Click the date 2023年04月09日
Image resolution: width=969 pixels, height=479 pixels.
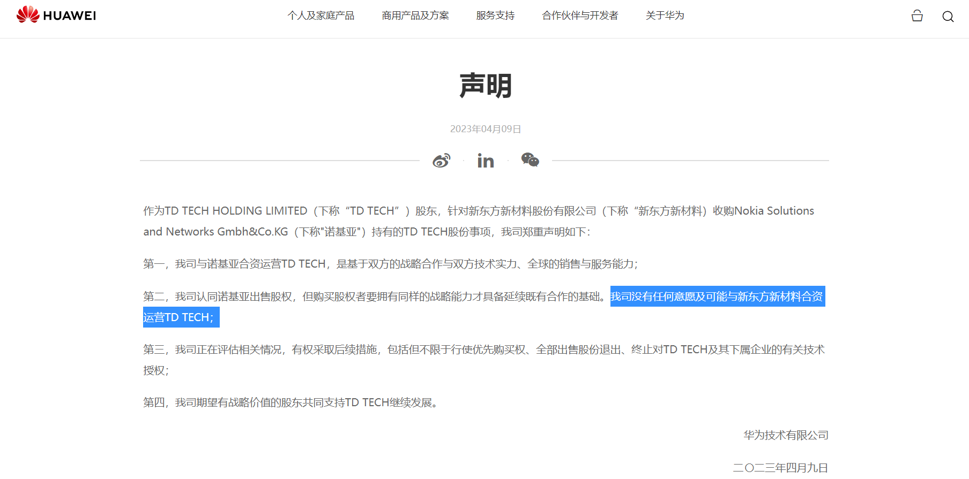[x=486, y=129]
